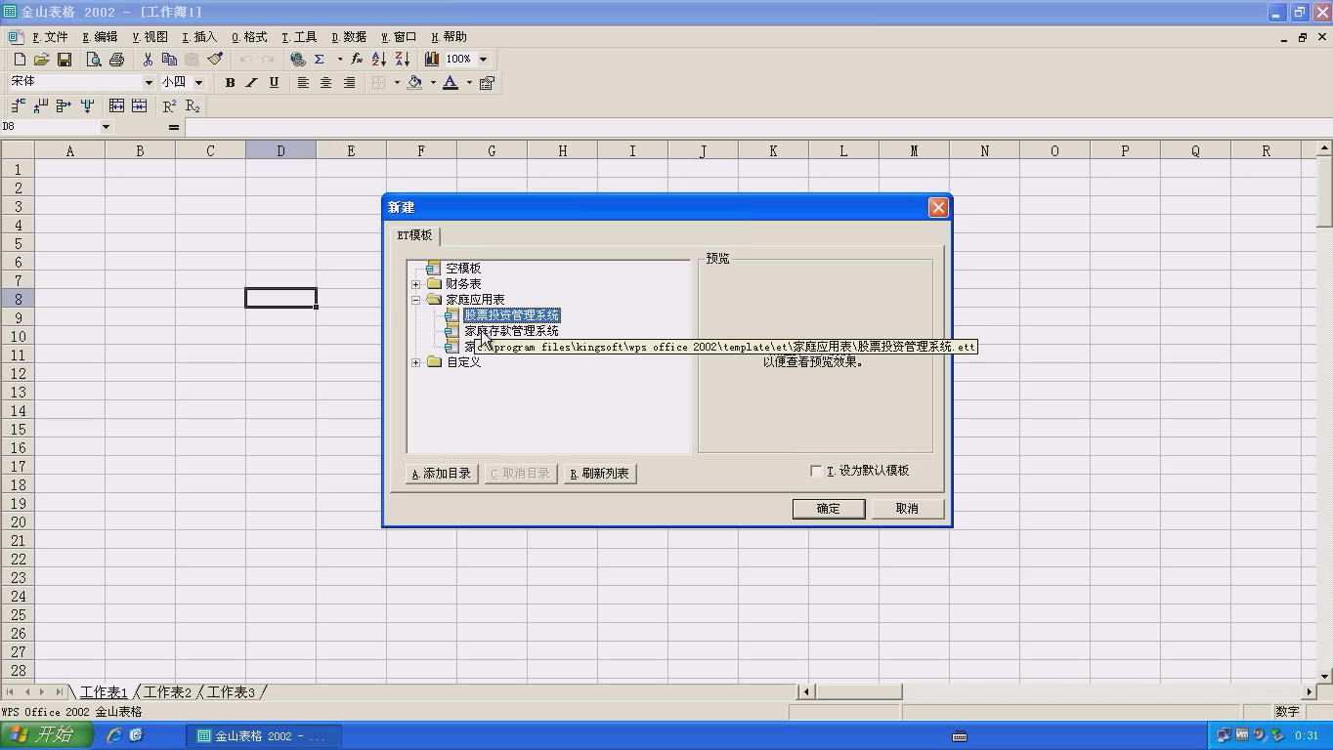Expand the 财务表 folder tree node
This screenshot has width=1333, height=750.
416,284
